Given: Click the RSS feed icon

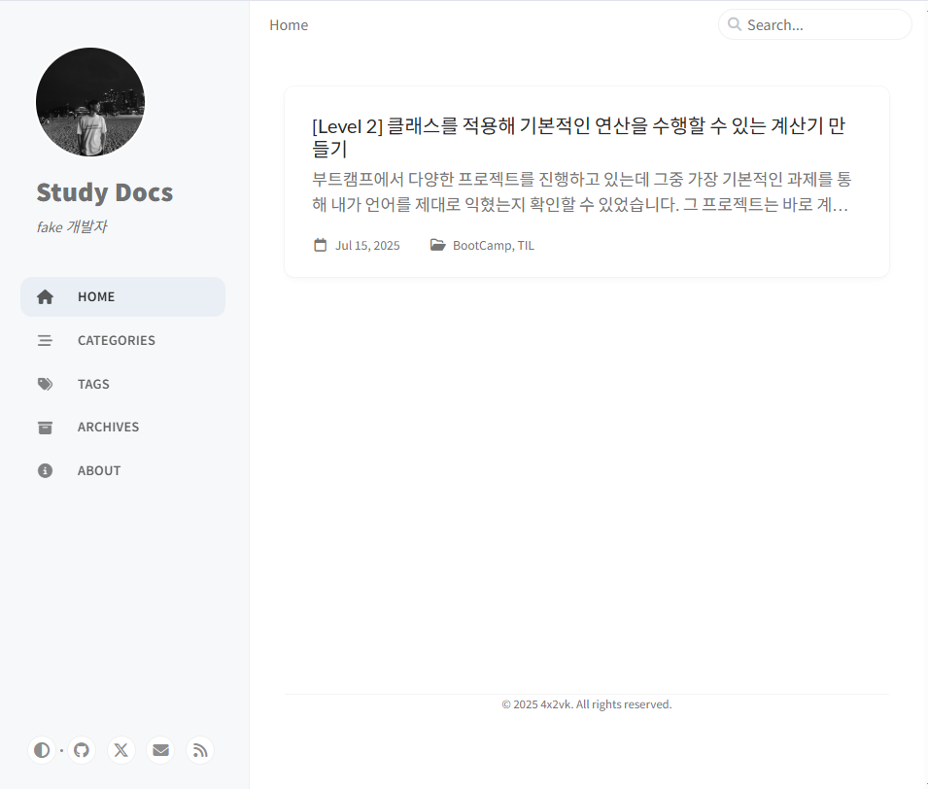Looking at the screenshot, I should [199, 750].
